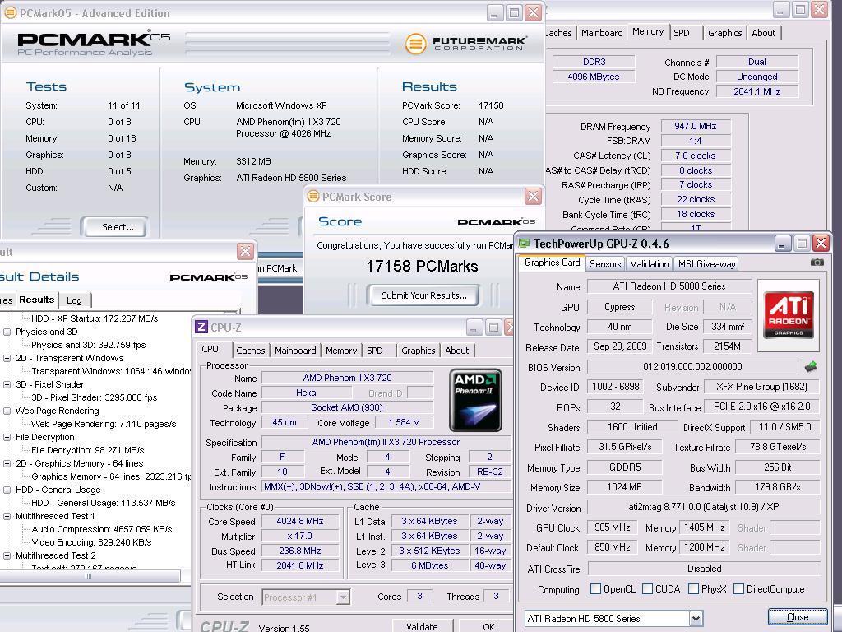Open the About tab in front CPU-Z window
Screen dimensions: 842x632
456,351
